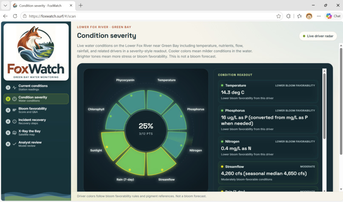Click step number 3 badge
343x202 pixels.
[8, 110]
